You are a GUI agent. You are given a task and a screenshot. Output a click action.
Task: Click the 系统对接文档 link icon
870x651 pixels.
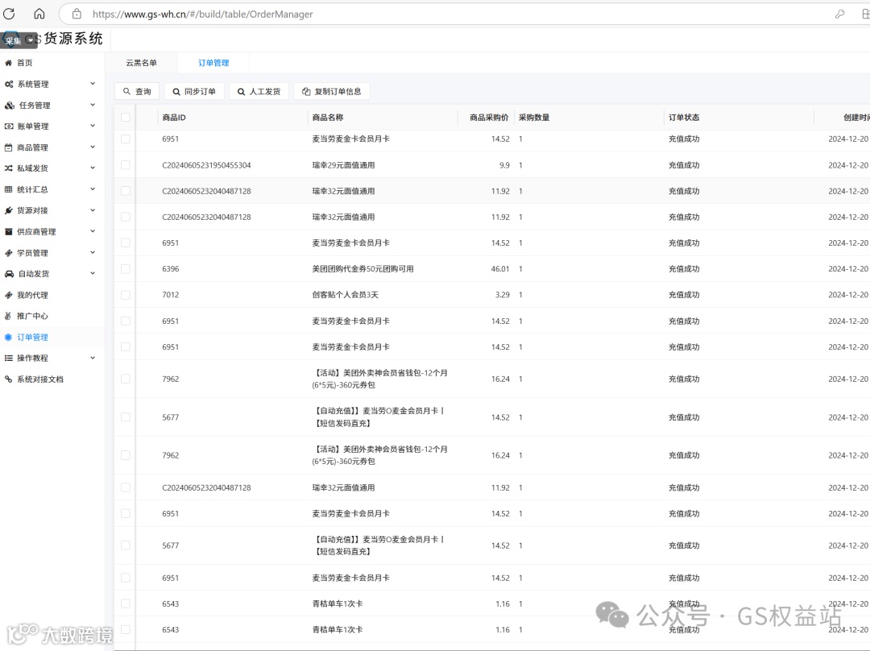(x=8, y=379)
